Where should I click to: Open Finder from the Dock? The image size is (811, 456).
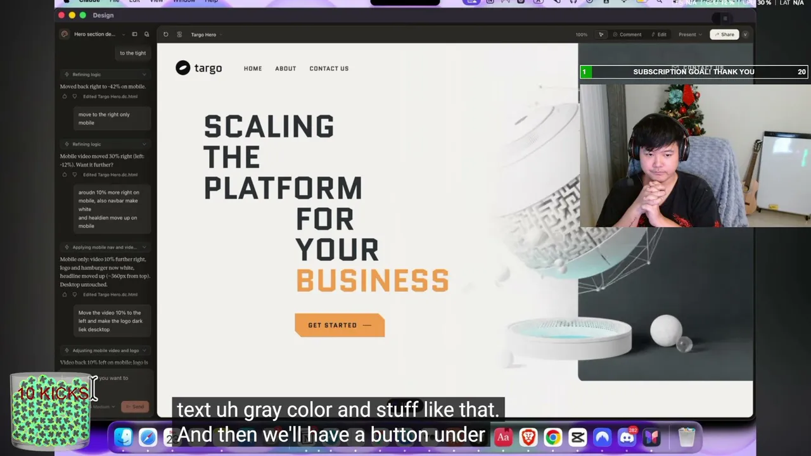coord(123,437)
